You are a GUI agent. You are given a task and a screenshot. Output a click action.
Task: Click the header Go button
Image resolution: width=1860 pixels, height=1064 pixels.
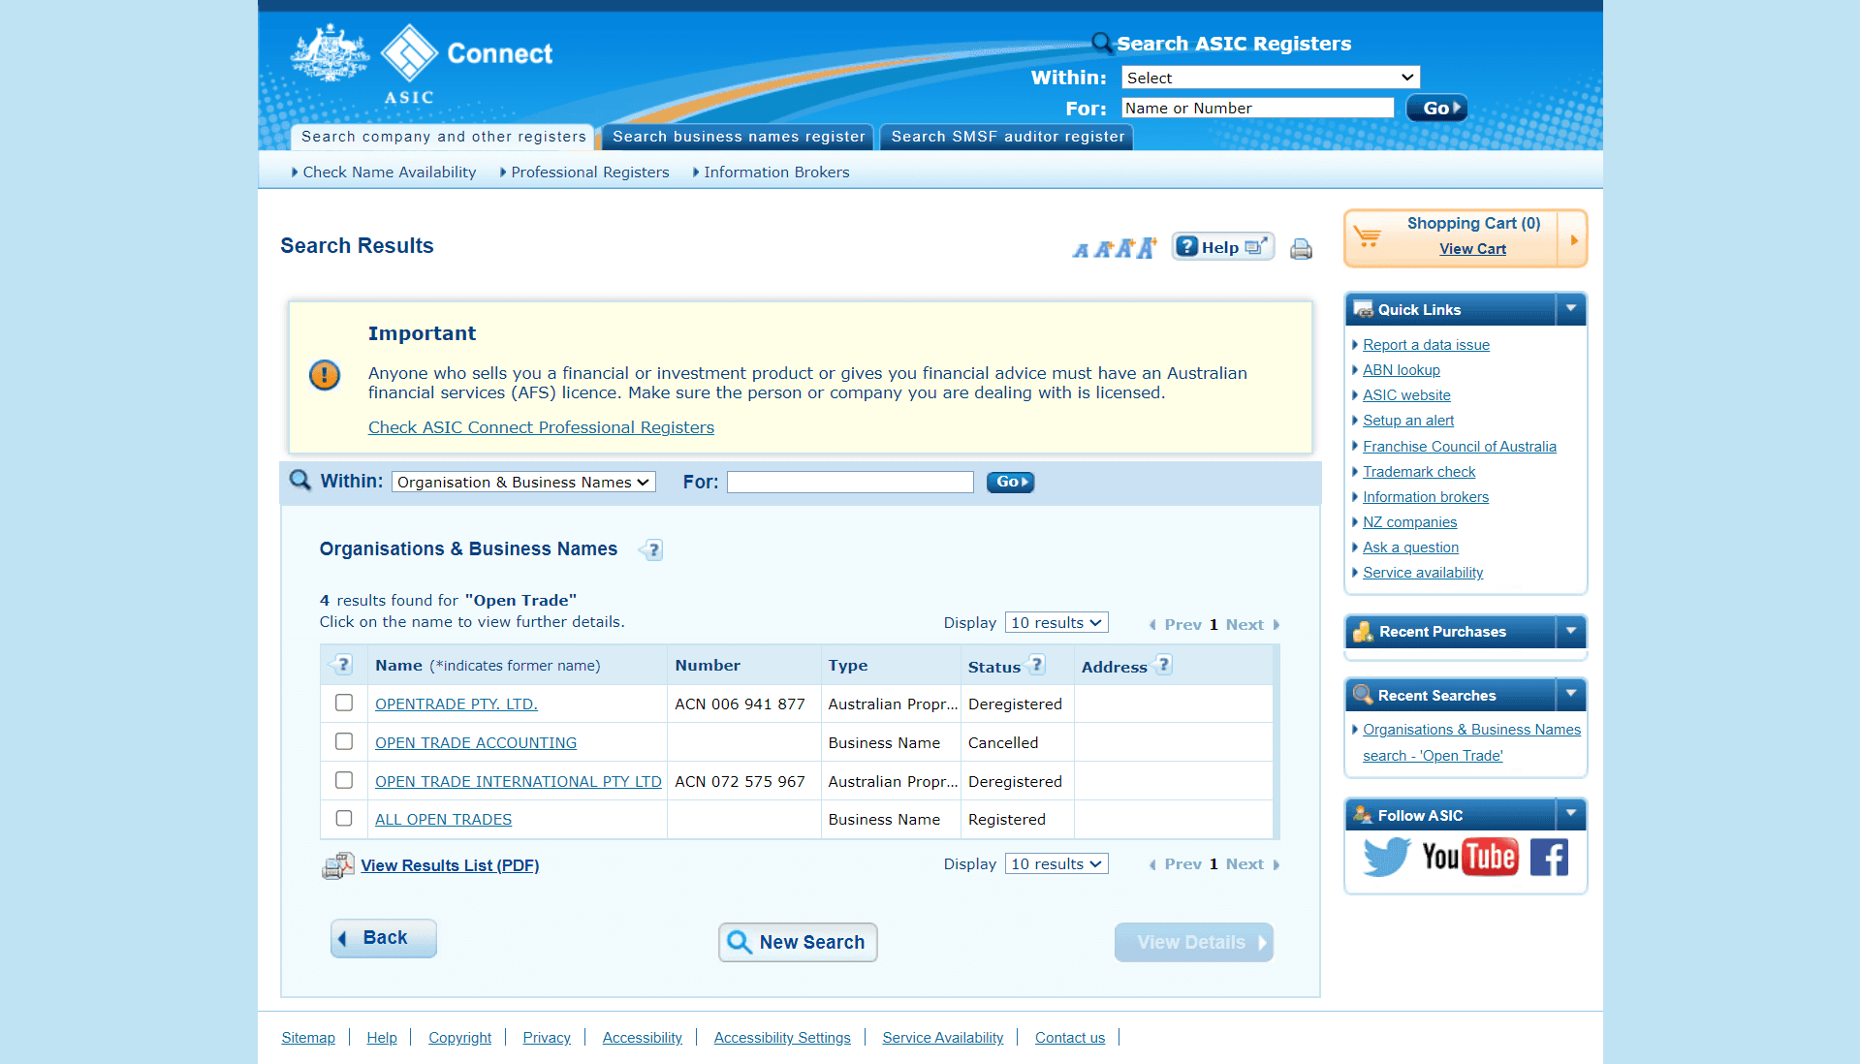click(x=1436, y=108)
